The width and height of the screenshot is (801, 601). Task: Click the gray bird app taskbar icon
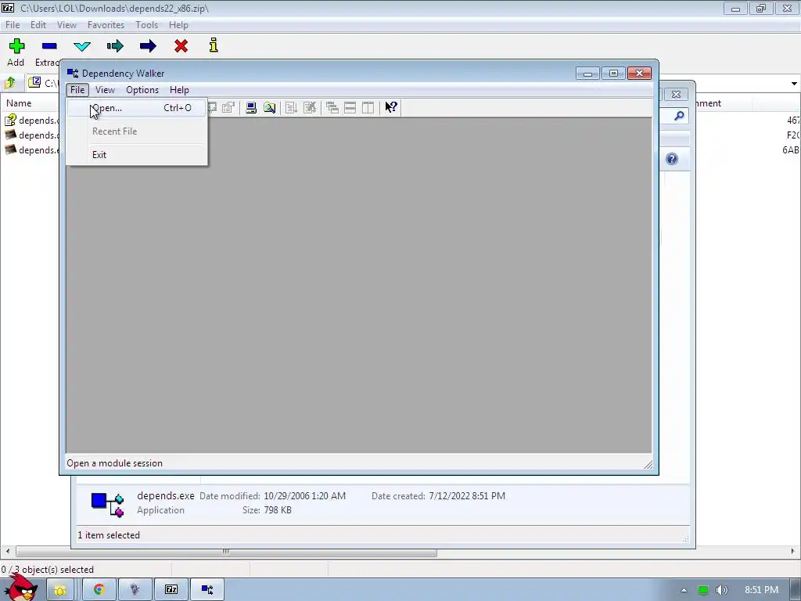[x=135, y=590]
